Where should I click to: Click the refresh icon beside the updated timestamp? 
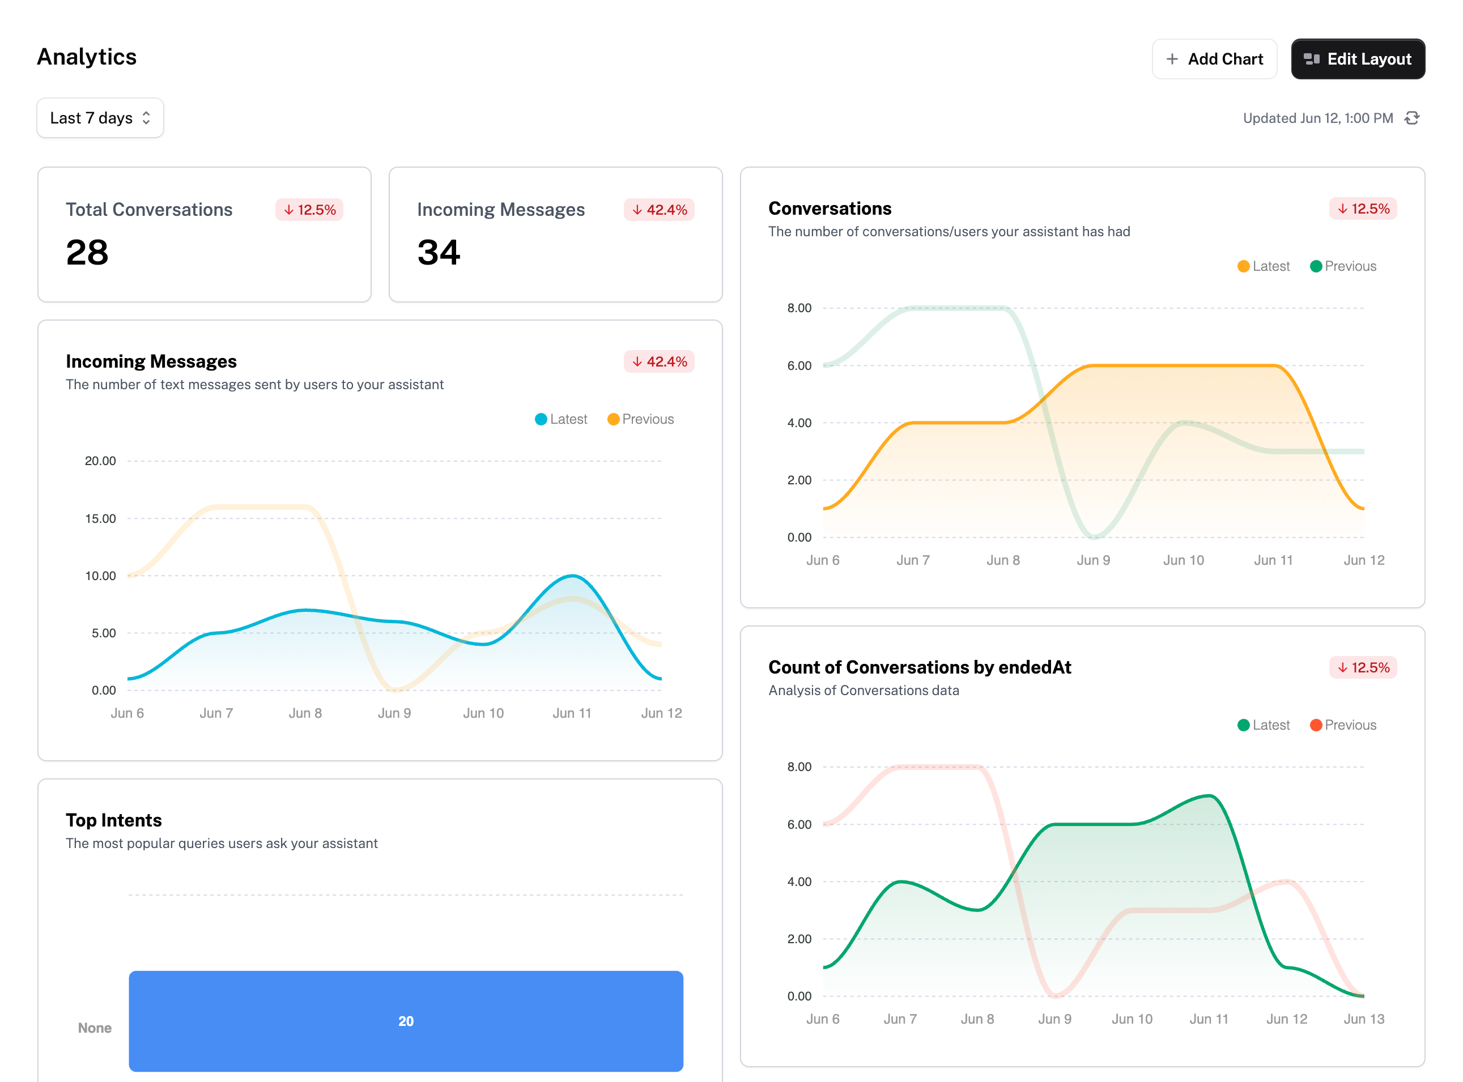(x=1412, y=118)
